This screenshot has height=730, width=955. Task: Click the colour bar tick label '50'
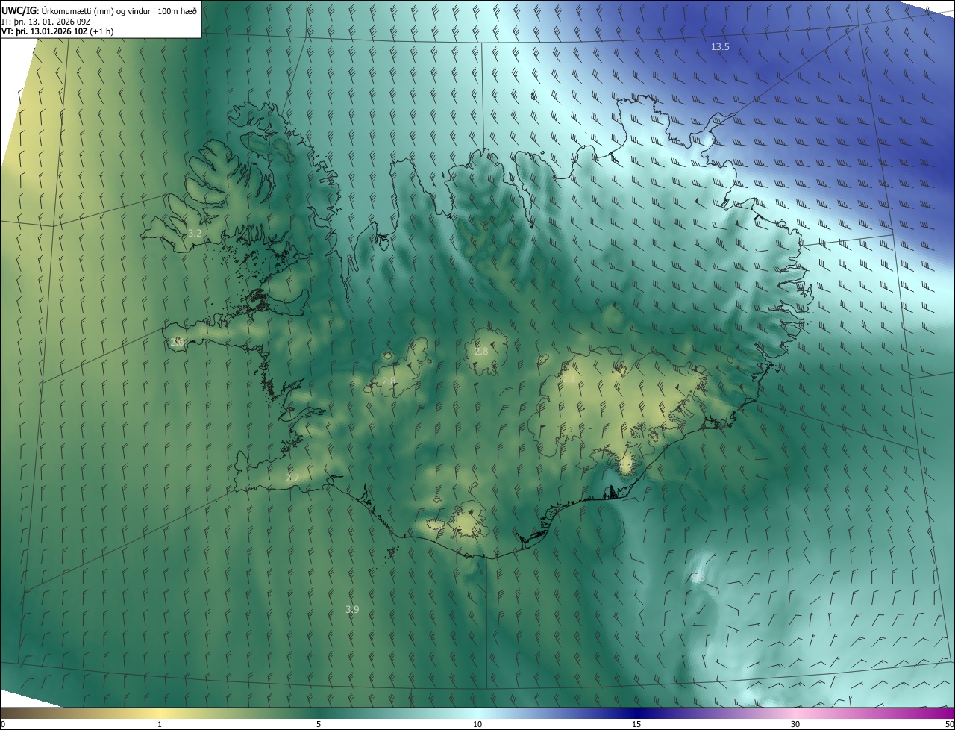coord(949,724)
